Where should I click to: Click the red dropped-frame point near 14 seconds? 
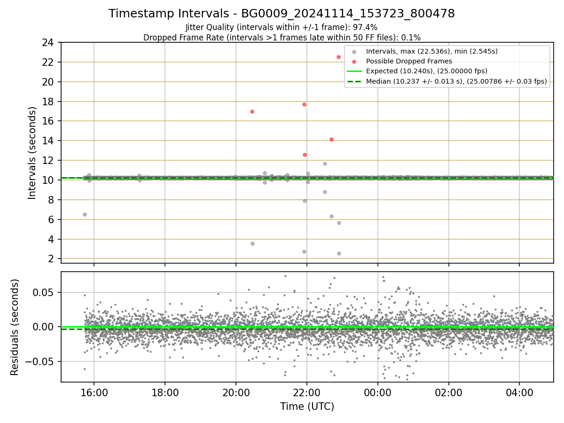pos(331,139)
